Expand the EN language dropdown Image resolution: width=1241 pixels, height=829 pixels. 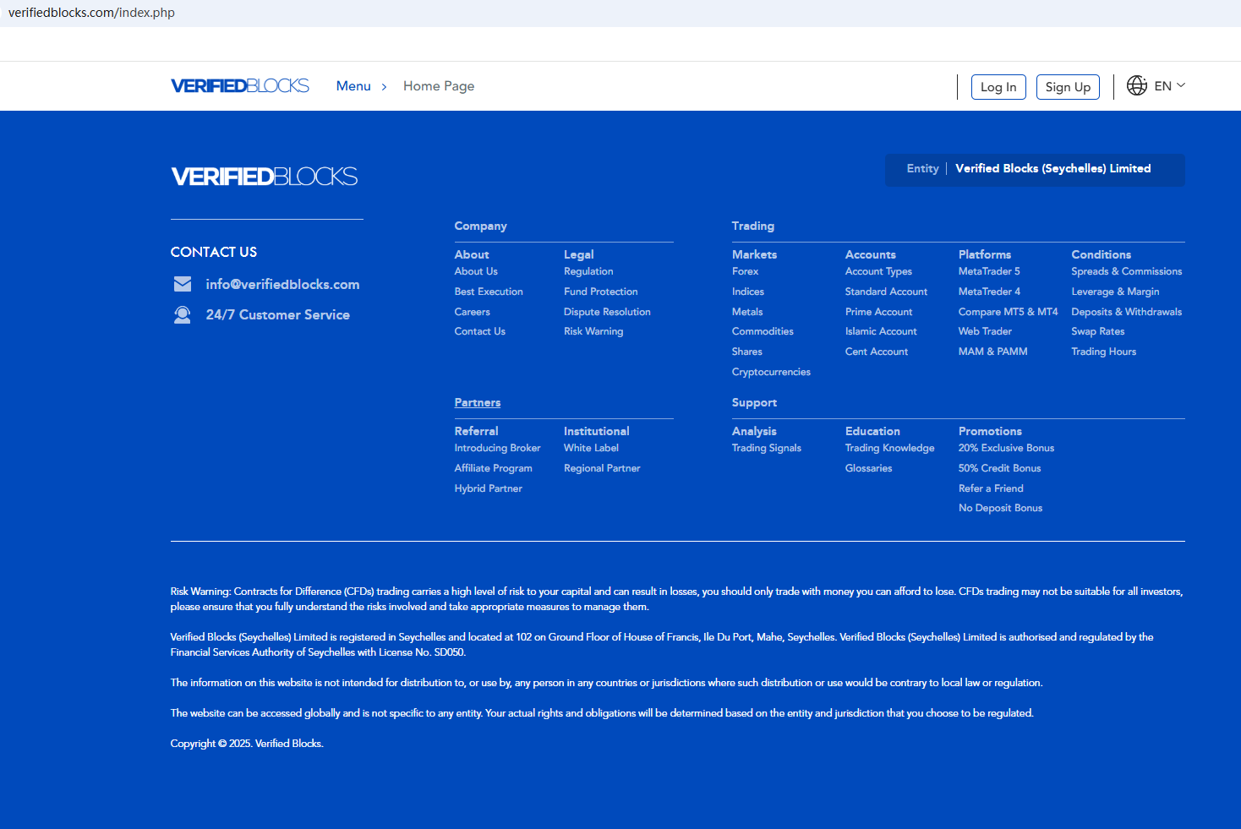tap(1170, 86)
